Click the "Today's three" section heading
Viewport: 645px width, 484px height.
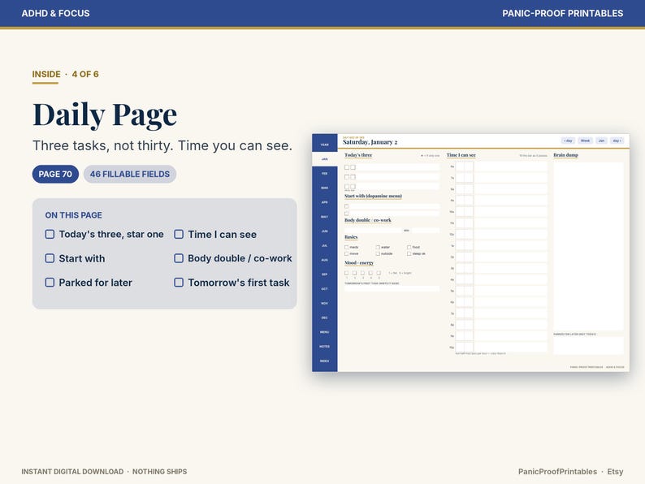coord(358,155)
